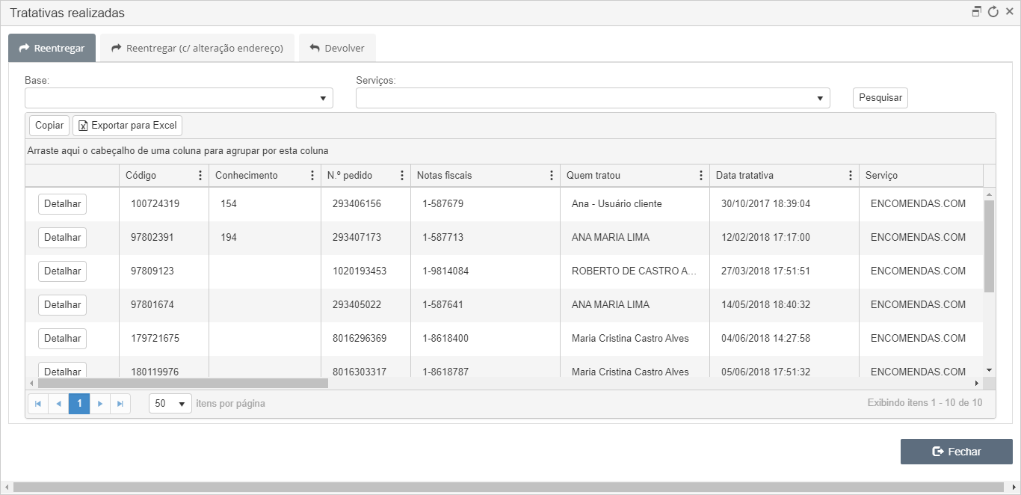
Task: Click the Pesquisar button
Action: coord(880,98)
